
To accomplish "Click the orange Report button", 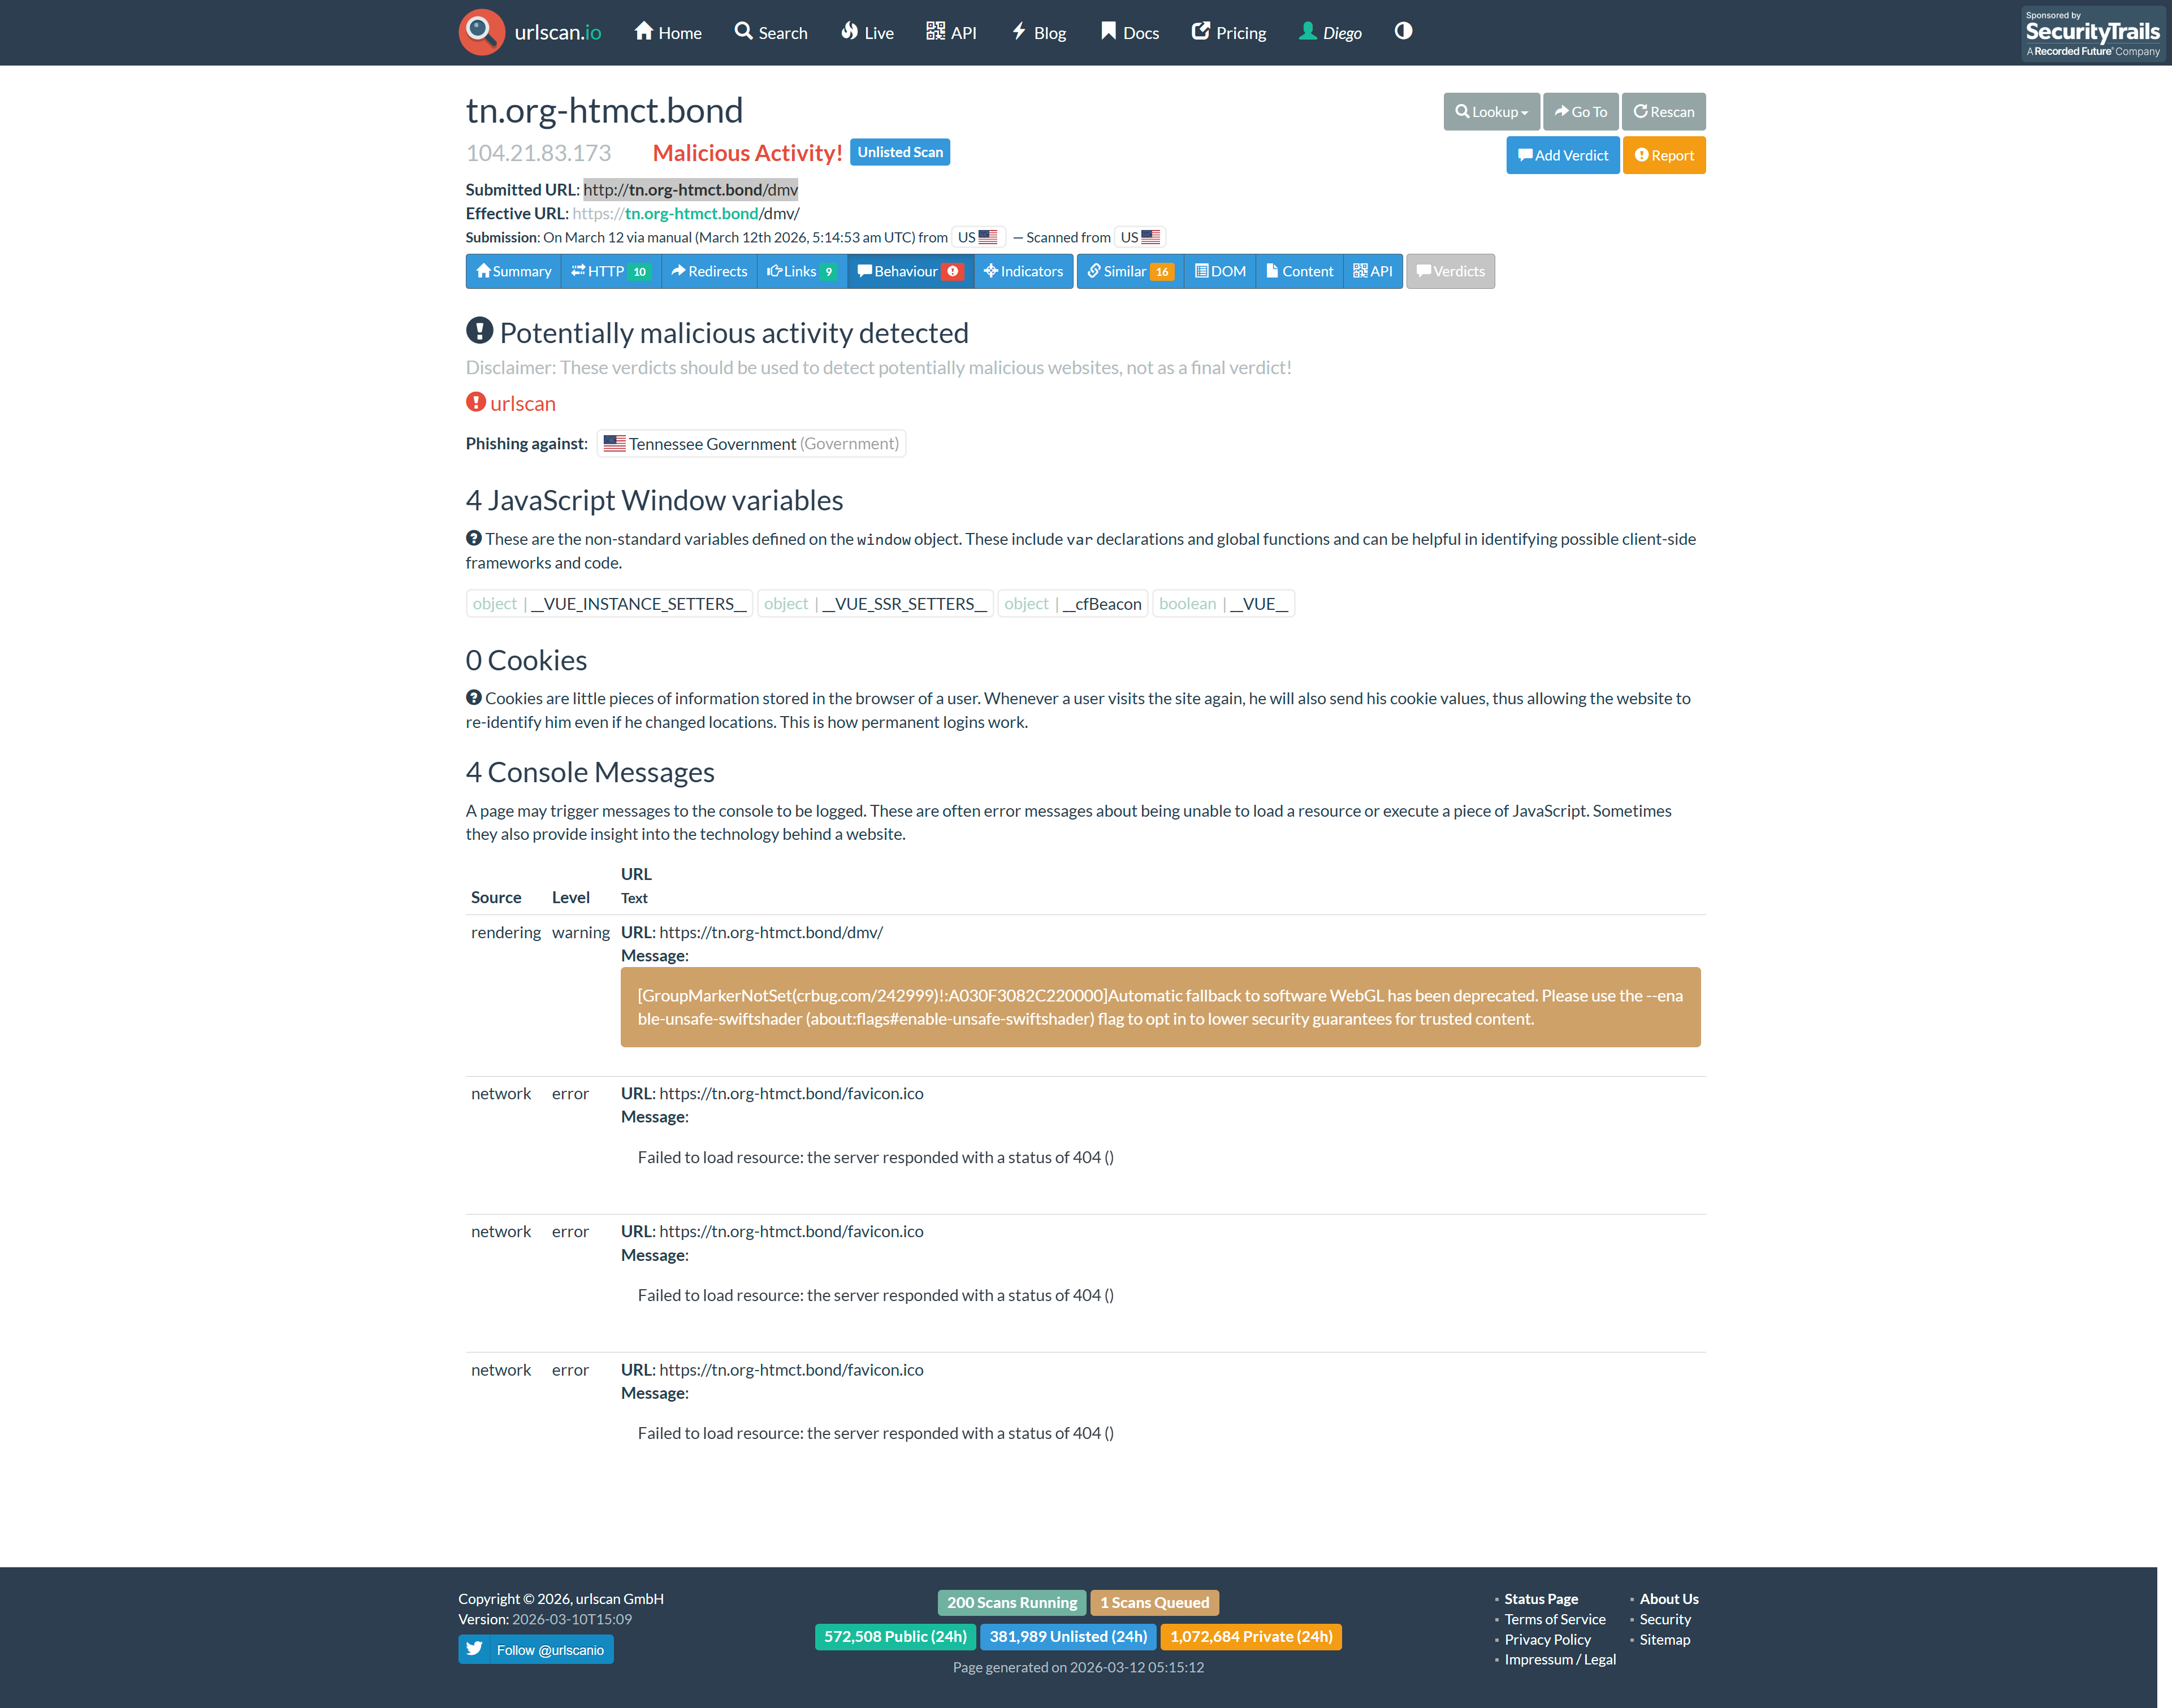I will pyautogui.click(x=1664, y=155).
